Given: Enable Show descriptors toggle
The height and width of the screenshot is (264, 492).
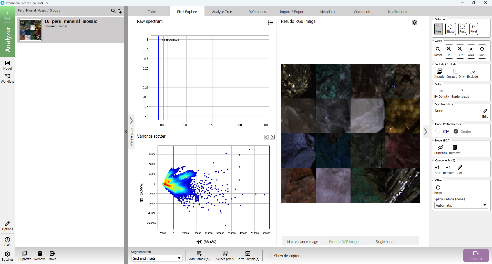Looking at the screenshot, I should click(269, 256).
